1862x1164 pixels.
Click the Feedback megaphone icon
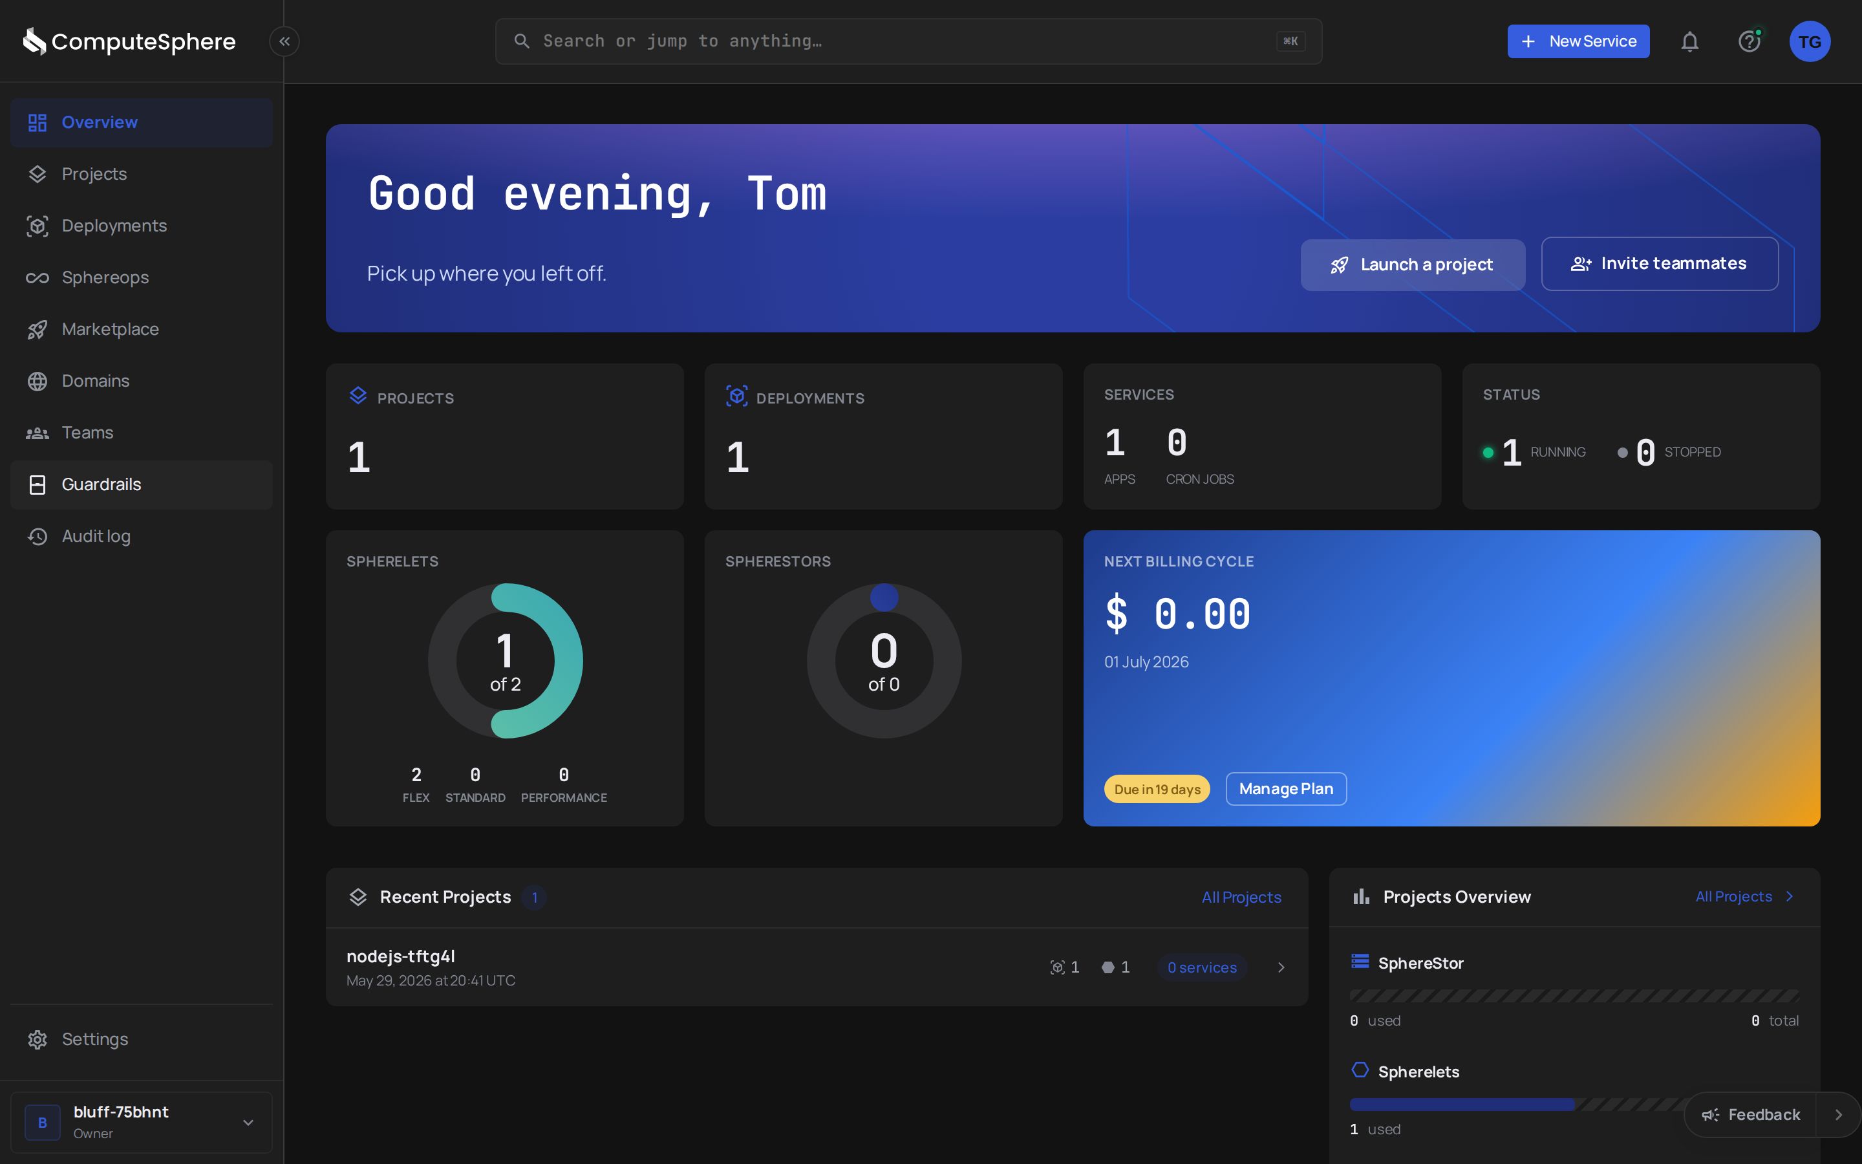(x=1709, y=1115)
